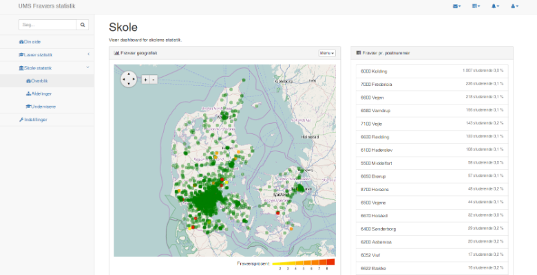Select the 6100 Haderslev row
The image size is (537, 275).
tap(432, 150)
